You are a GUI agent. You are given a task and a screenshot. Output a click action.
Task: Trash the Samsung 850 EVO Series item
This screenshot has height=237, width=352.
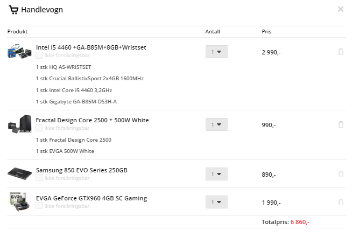pos(341,174)
